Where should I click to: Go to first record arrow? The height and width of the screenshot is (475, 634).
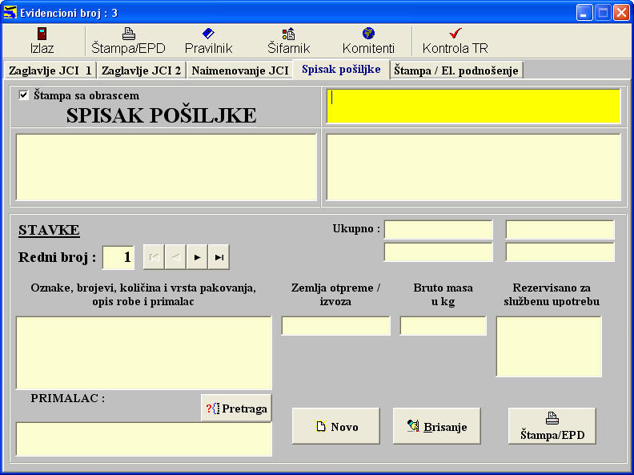[154, 257]
